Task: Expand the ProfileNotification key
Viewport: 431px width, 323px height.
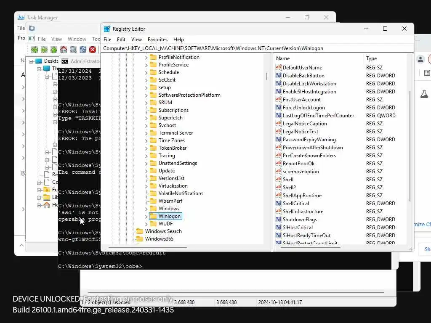Action: (146, 57)
